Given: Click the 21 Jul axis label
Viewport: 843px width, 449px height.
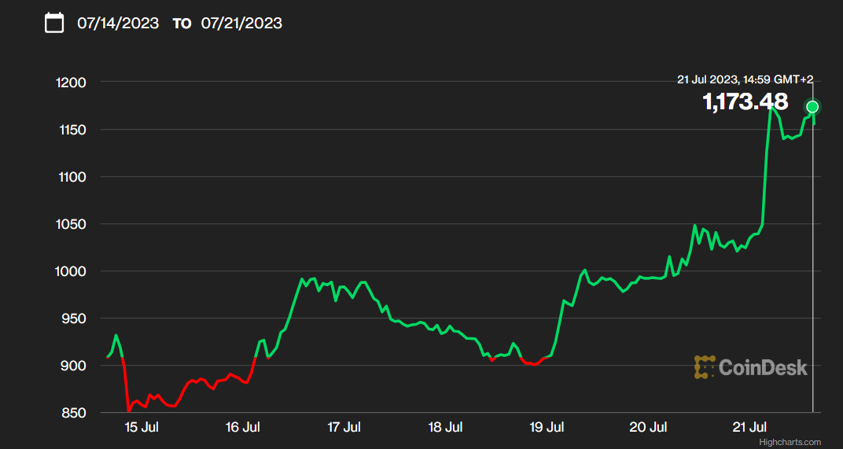Looking at the screenshot, I should [749, 428].
